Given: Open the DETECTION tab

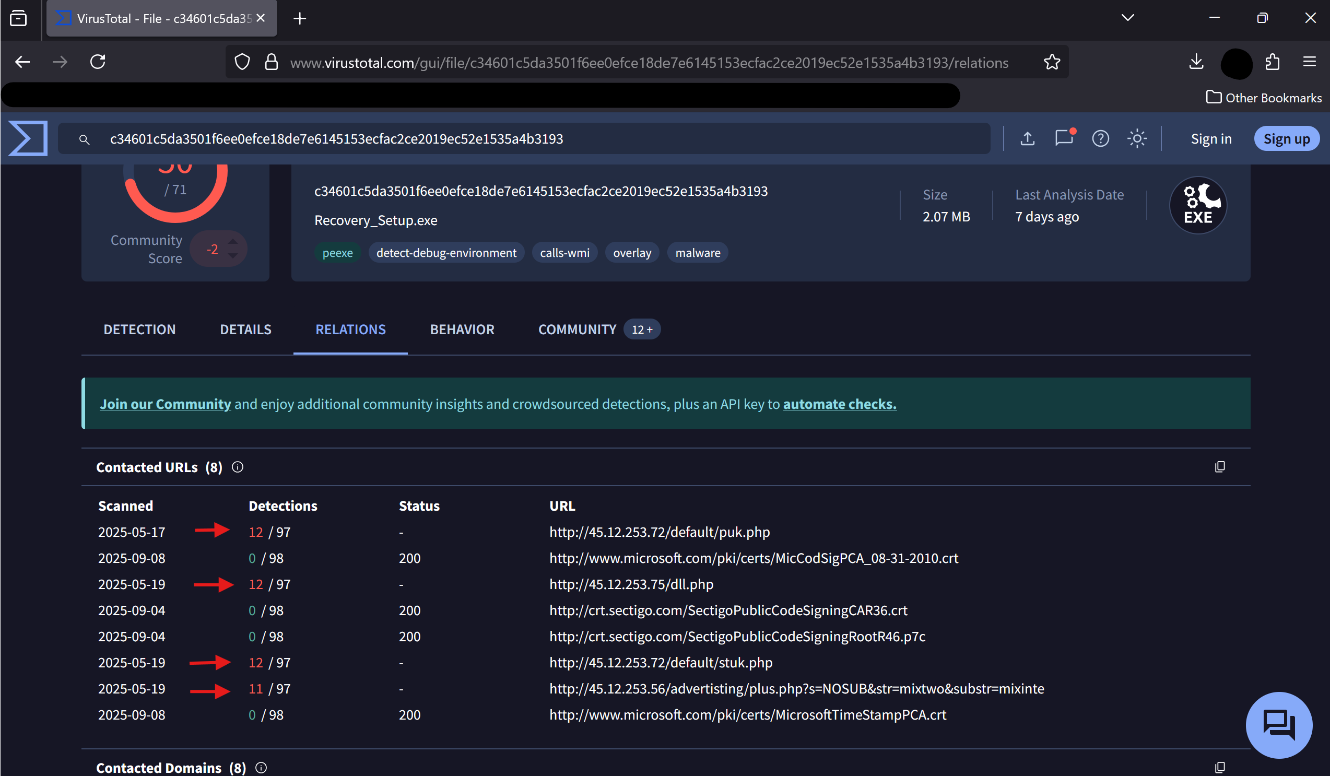Looking at the screenshot, I should (x=139, y=329).
